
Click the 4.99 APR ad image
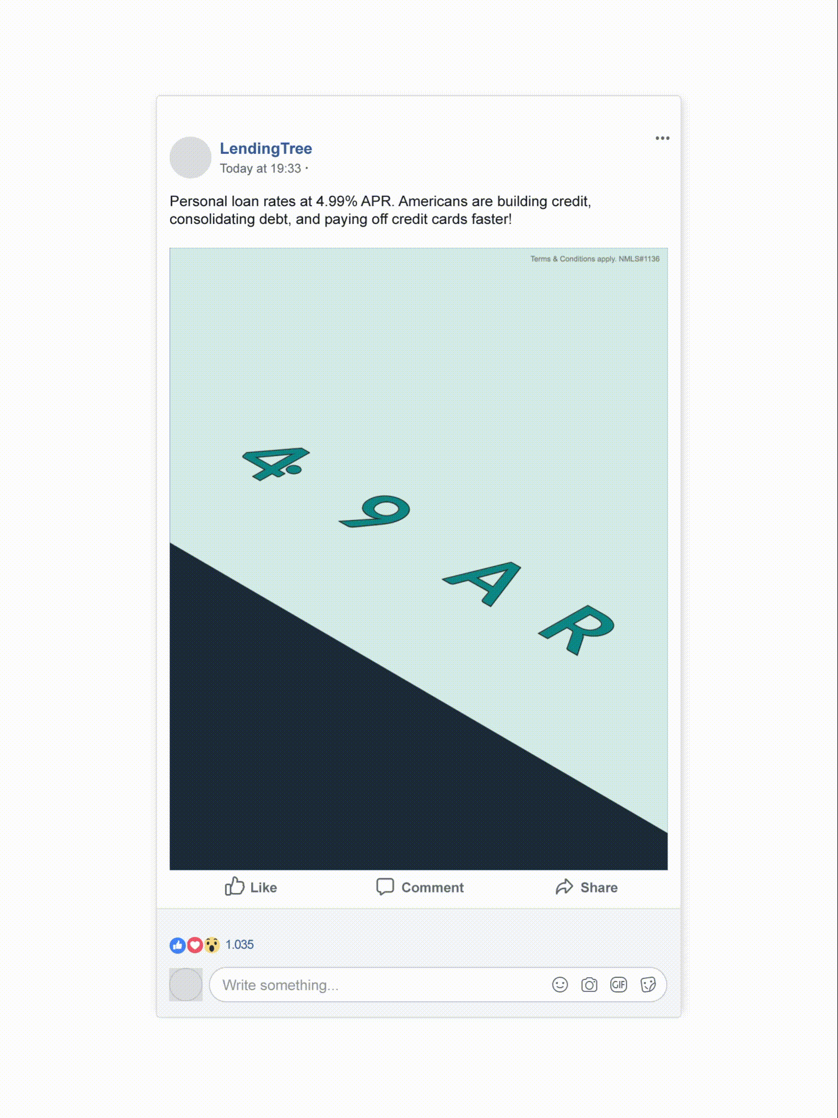418,559
